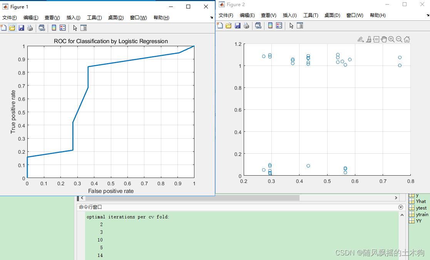The height and width of the screenshot is (260, 430).
Task: Open 帮助(H) menu in Figure 2
Action: click(378, 15)
